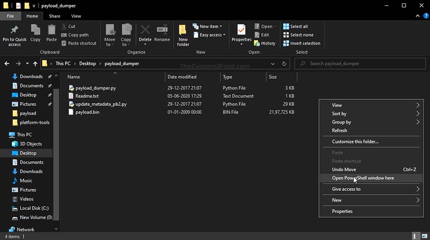430x240 pixels.
Task: Create a New folder from ribbon
Action: (x=183, y=35)
